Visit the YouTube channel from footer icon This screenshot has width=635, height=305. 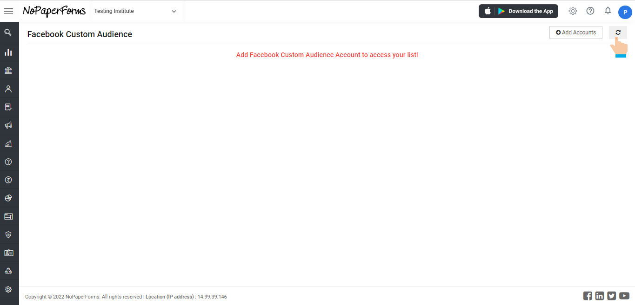pyautogui.click(x=624, y=296)
